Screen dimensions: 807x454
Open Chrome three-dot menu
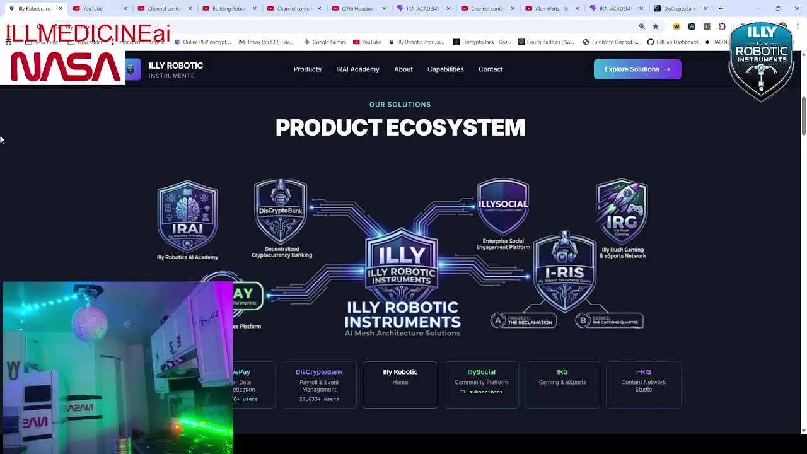(798, 26)
